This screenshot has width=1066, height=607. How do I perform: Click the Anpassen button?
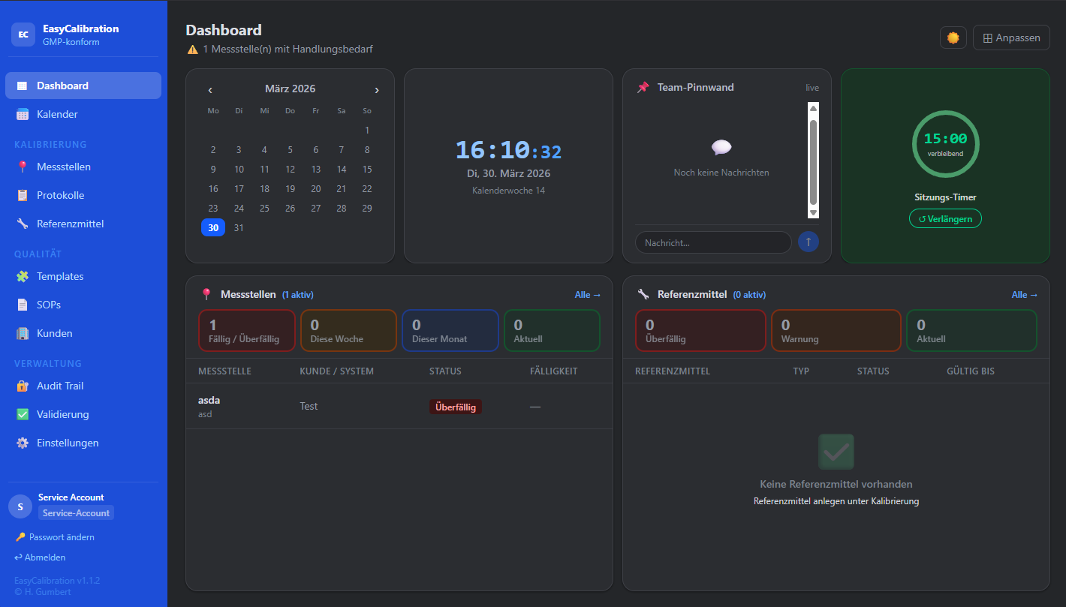1011,38
